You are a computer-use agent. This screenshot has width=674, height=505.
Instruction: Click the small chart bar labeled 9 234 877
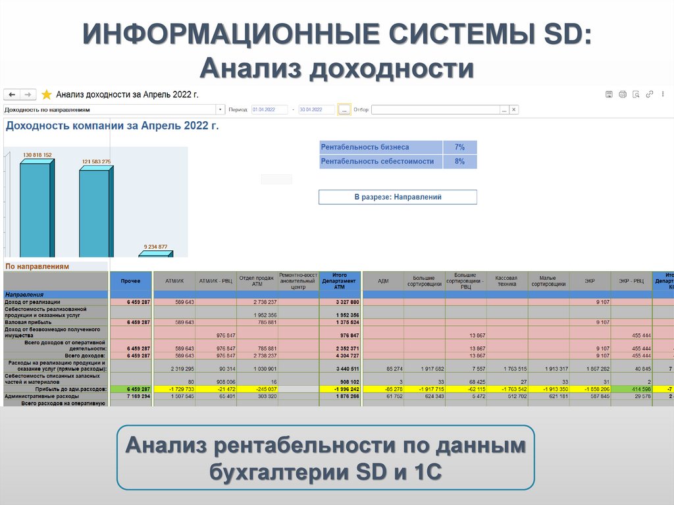pos(155,254)
